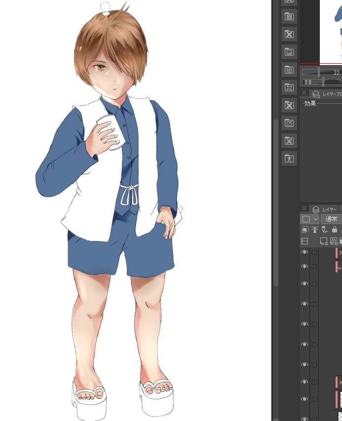Click the X folder icon below home folder
Screen dimensions: 342x421
point(289,35)
